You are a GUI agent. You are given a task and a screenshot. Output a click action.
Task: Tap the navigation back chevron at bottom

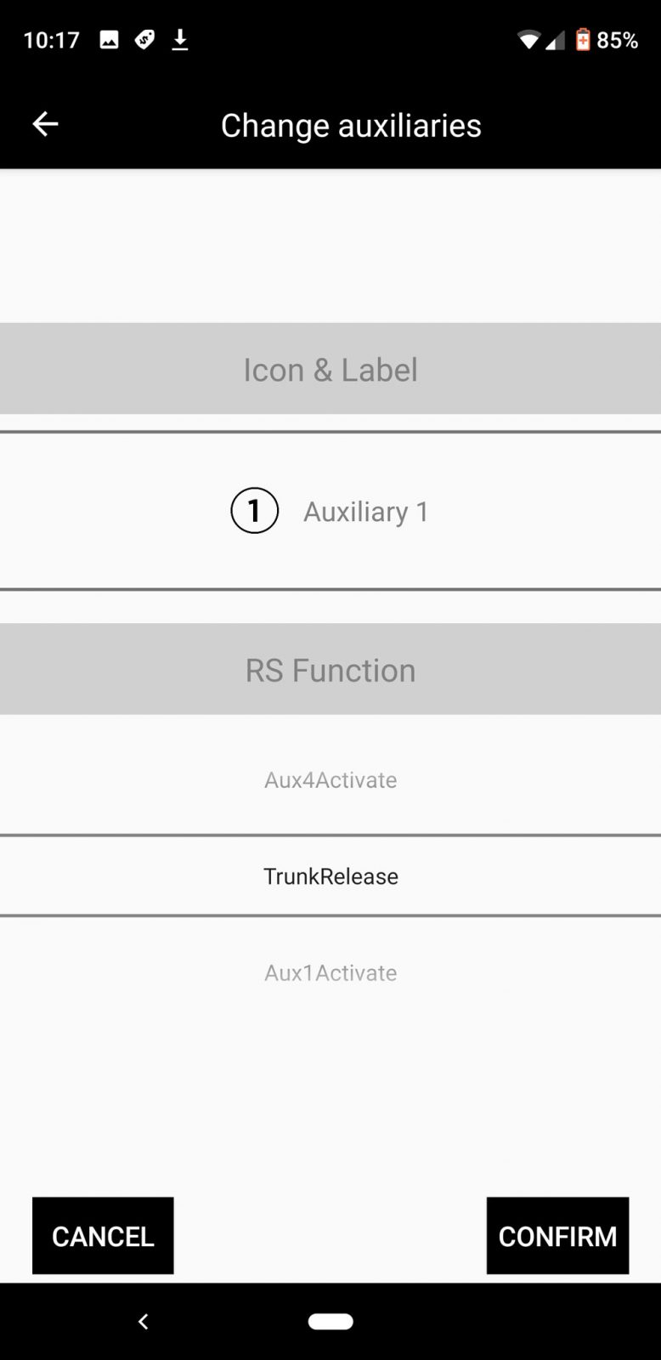click(144, 1321)
